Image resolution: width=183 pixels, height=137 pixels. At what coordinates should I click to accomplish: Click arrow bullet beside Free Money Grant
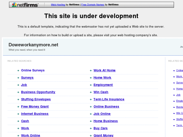pos(18,107)
